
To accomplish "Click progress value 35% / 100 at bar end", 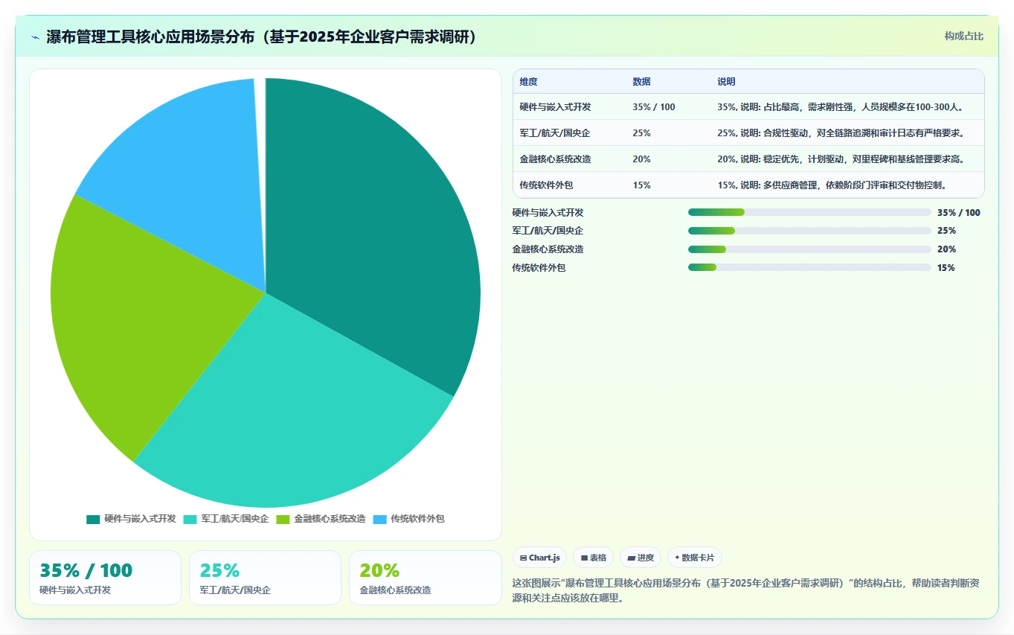I will (x=959, y=212).
